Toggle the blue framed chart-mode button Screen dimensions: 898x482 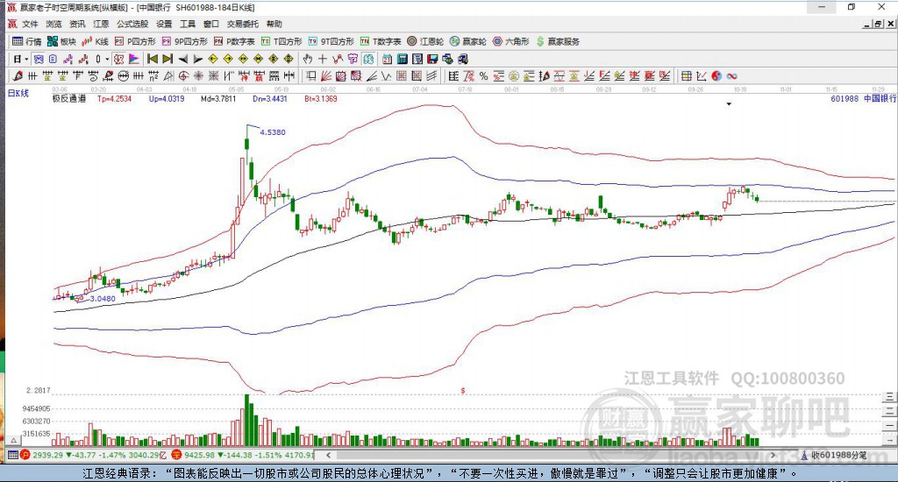39,59
